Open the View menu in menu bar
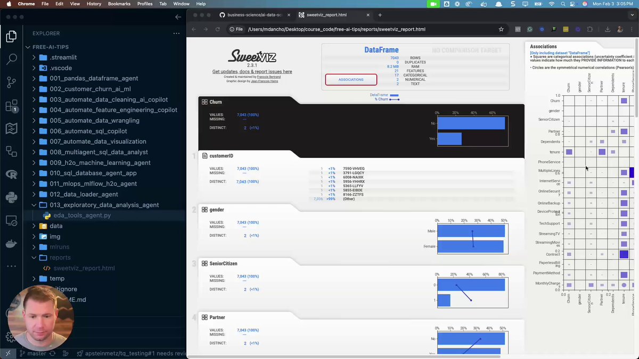The height and width of the screenshot is (359, 639). [75, 4]
